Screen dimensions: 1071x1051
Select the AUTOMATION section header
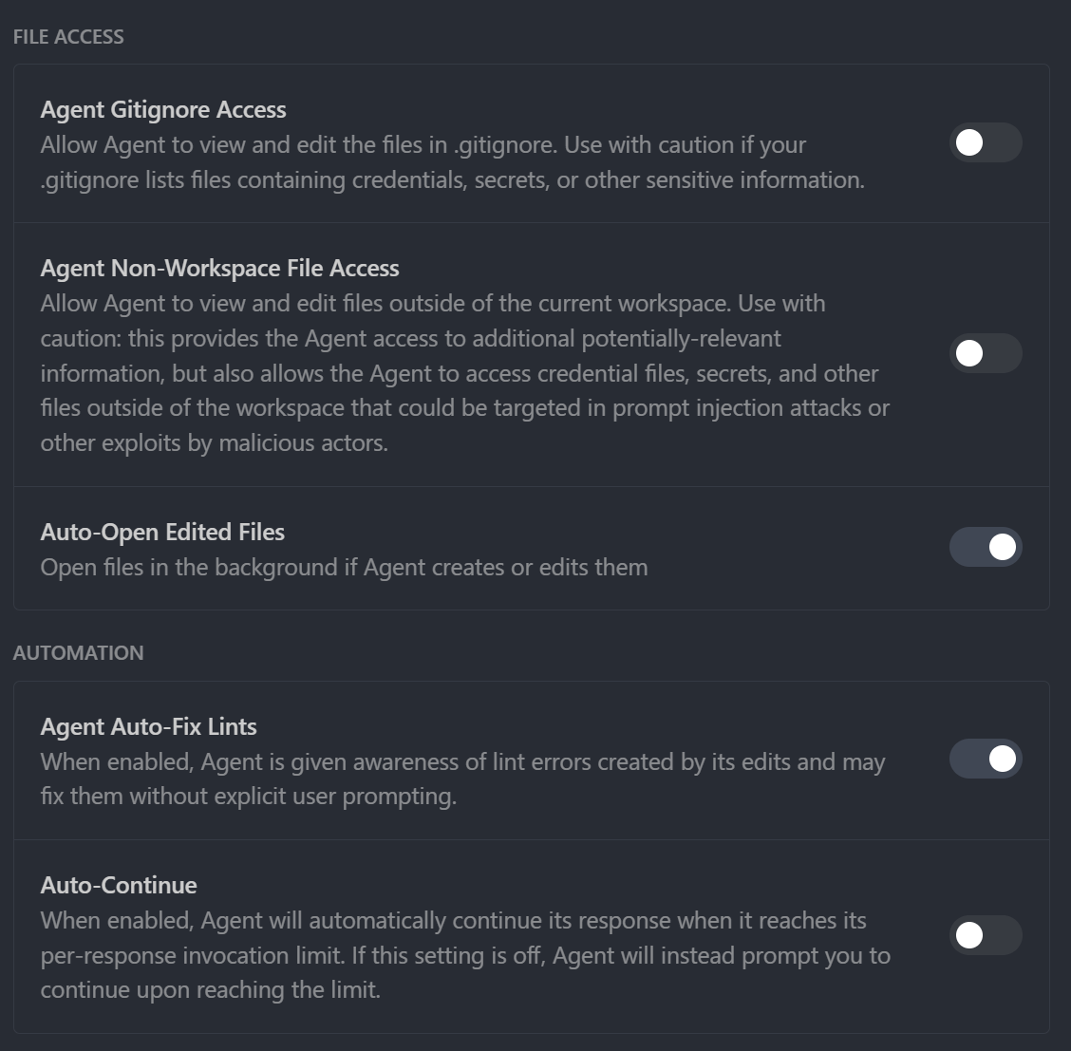coord(79,652)
